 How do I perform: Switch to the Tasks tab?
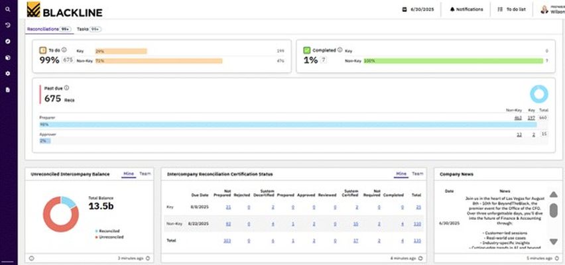(x=88, y=30)
